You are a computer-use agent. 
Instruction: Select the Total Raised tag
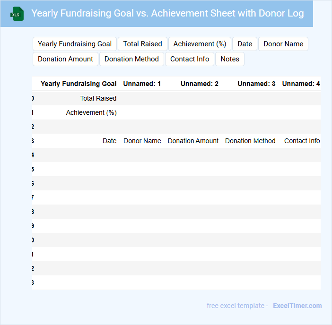click(x=142, y=44)
